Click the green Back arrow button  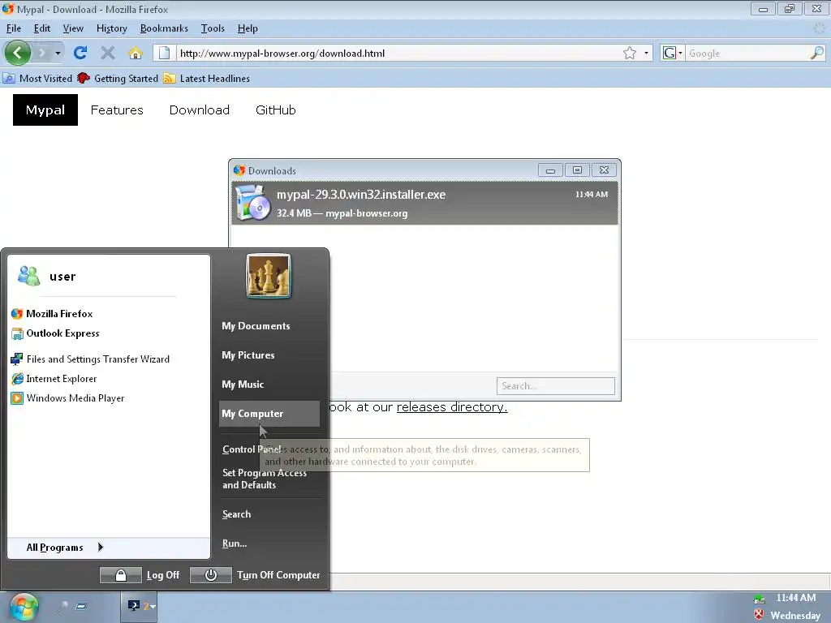[x=18, y=53]
